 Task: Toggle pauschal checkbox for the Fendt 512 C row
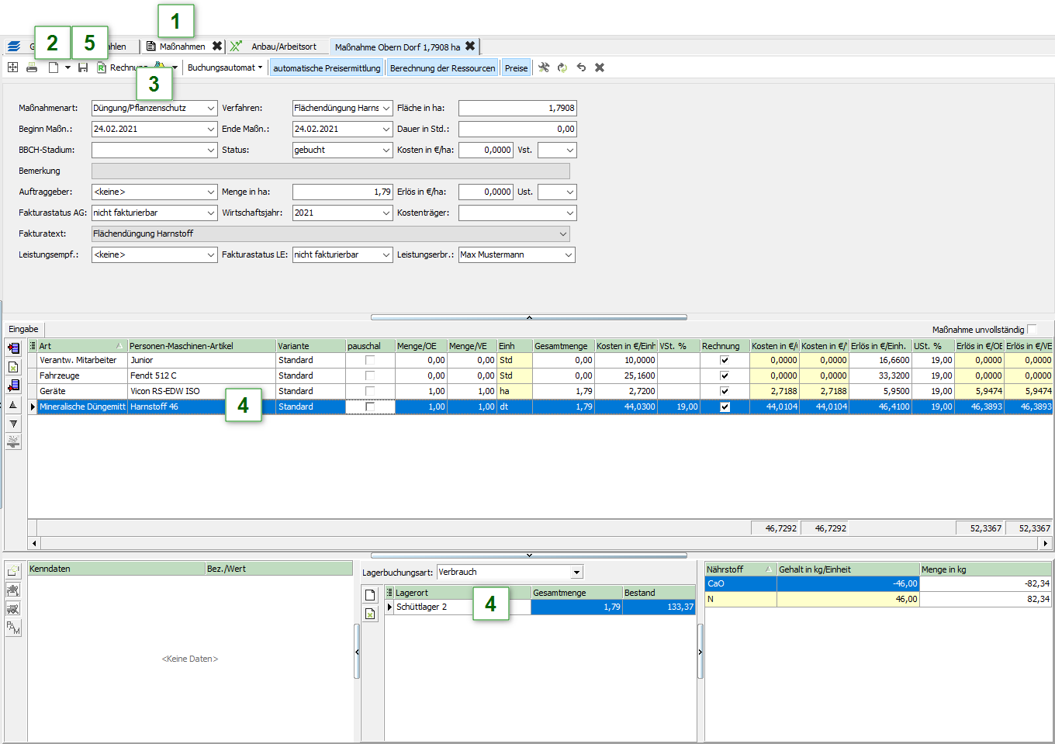tap(370, 375)
